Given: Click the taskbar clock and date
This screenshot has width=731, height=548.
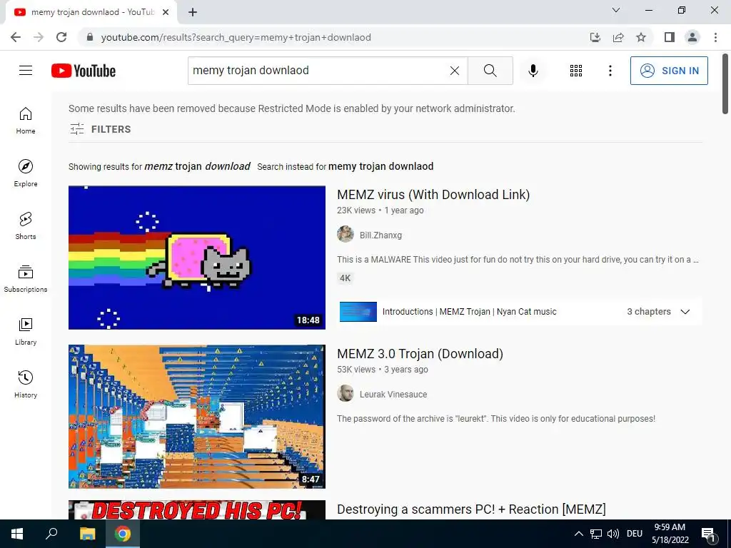Looking at the screenshot, I should click(x=670, y=534).
